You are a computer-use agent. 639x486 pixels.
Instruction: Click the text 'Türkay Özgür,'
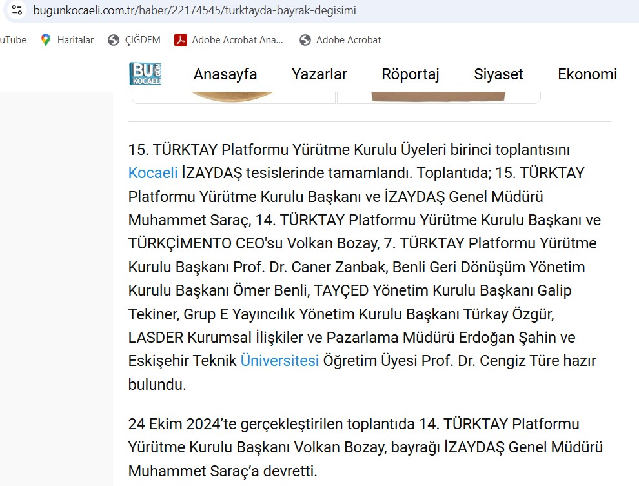tap(509, 314)
